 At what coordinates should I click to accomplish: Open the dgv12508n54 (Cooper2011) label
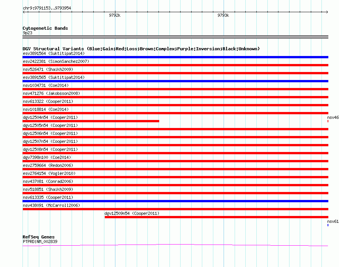(50, 149)
